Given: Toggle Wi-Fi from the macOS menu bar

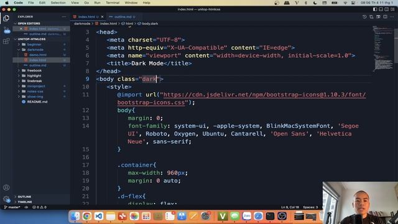Looking at the screenshot, I should 345,2.
